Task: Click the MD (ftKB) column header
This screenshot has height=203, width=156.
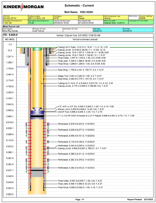Action: point(10,39)
